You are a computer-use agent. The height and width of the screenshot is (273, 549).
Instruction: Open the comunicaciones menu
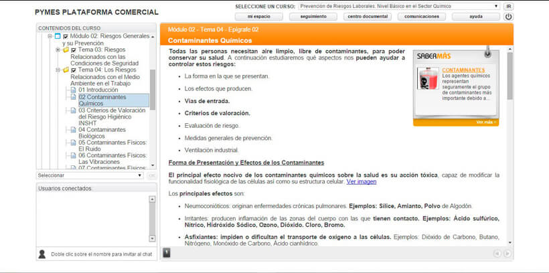[x=422, y=17]
